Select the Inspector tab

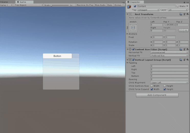[x=135, y=2]
